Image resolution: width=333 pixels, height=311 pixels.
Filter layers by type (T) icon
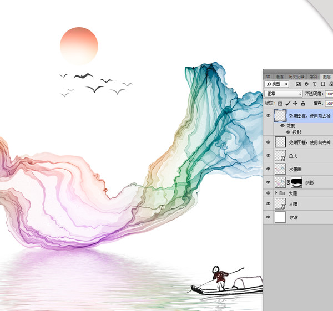point(315,84)
